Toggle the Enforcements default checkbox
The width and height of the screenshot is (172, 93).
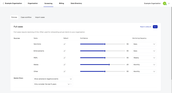tap(64, 51)
